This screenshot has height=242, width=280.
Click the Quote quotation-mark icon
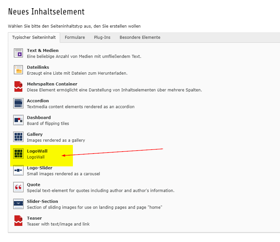pos(18,187)
